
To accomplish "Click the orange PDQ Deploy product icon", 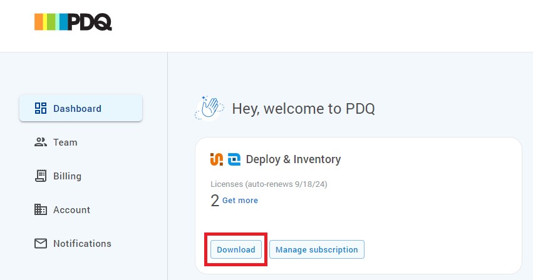I will [x=216, y=159].
